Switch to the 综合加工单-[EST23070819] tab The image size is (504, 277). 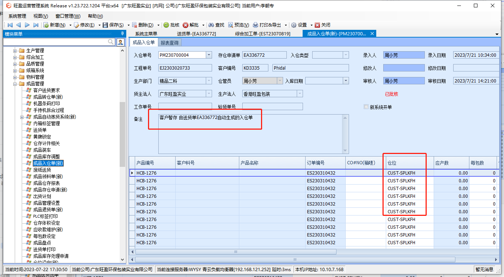point(262,34)
